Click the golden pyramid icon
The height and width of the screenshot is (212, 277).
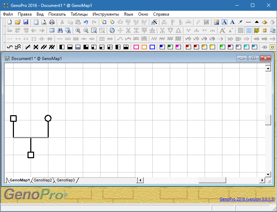tap(264, 22)
